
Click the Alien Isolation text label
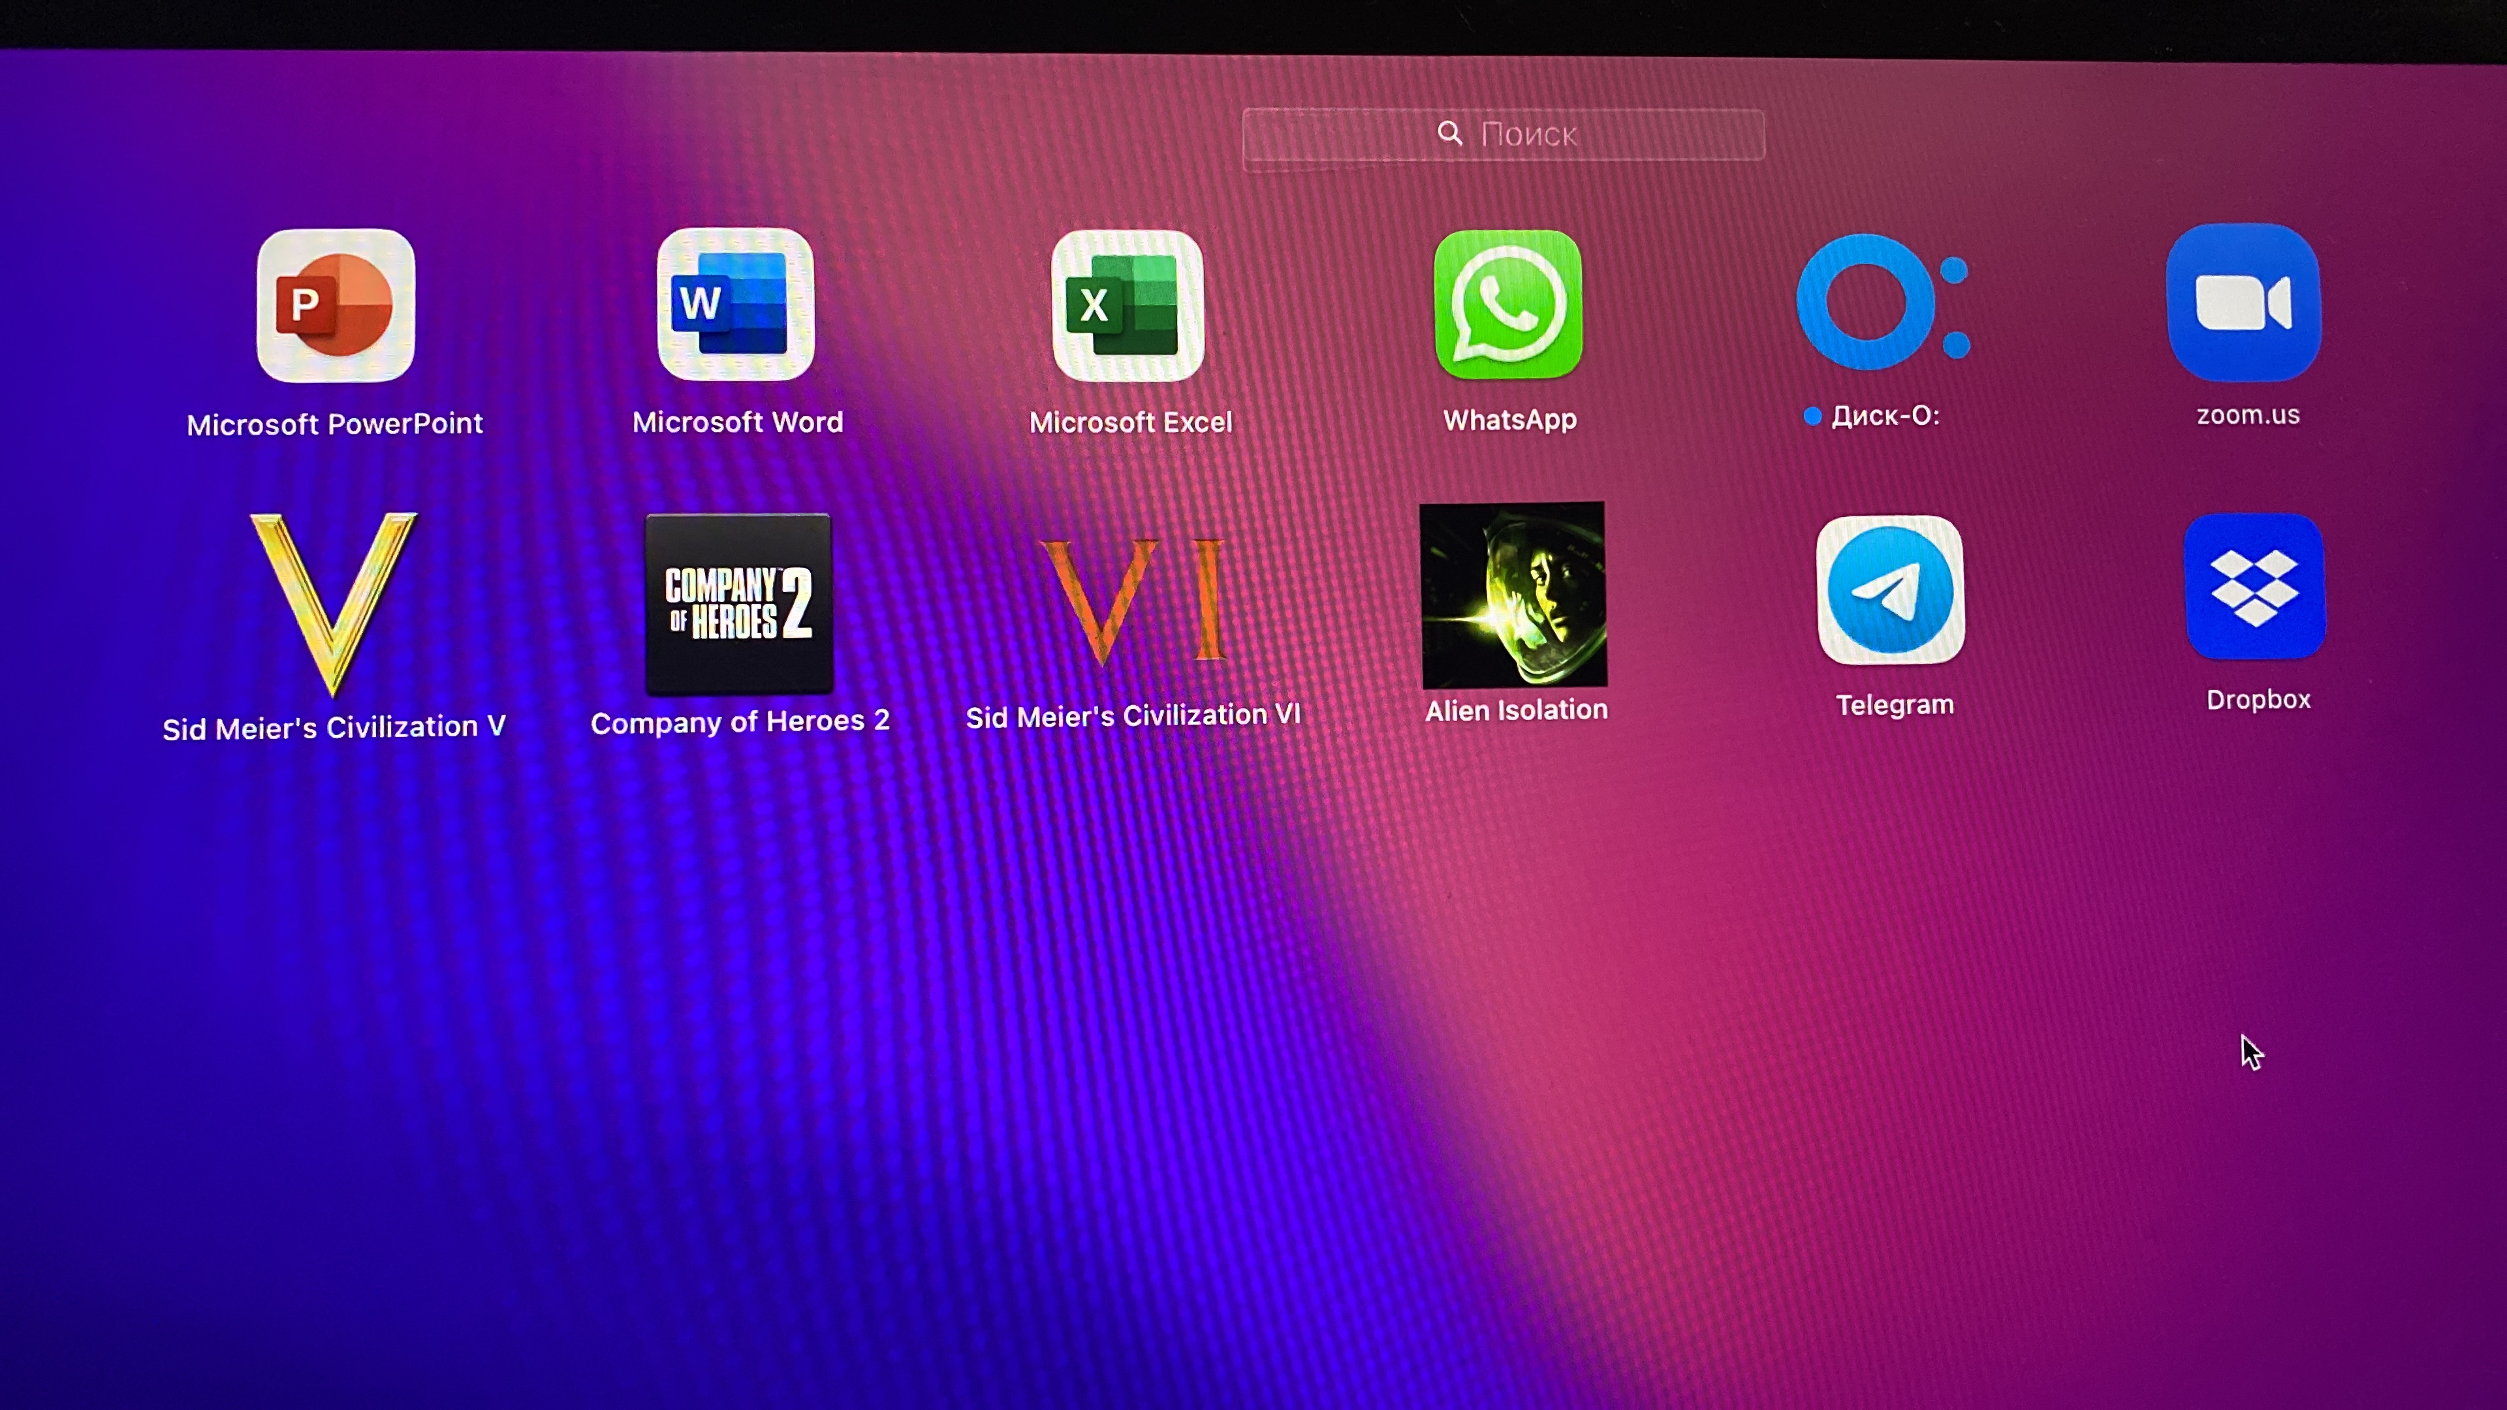coord(1516,710)
